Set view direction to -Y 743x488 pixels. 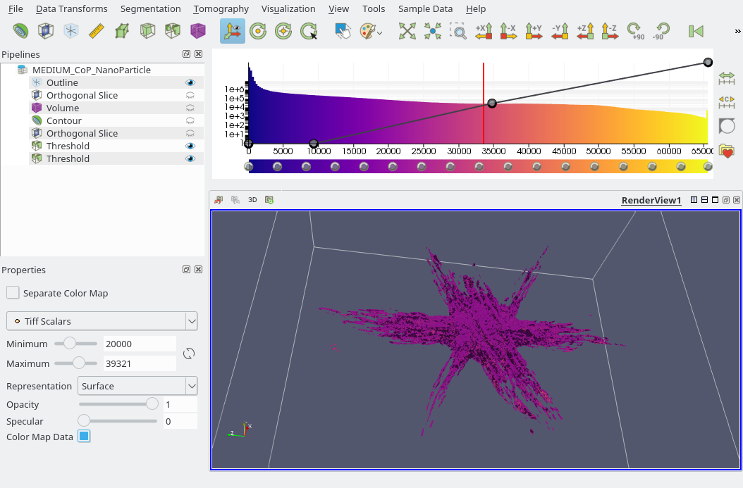(560, 31)
